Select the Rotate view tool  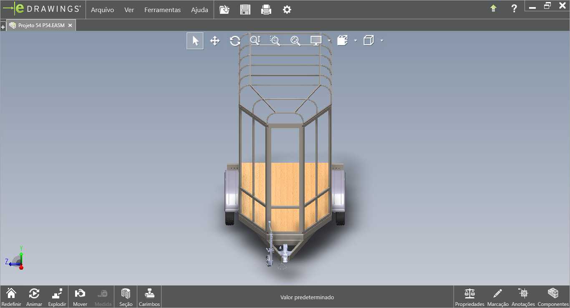click(235, 41)
